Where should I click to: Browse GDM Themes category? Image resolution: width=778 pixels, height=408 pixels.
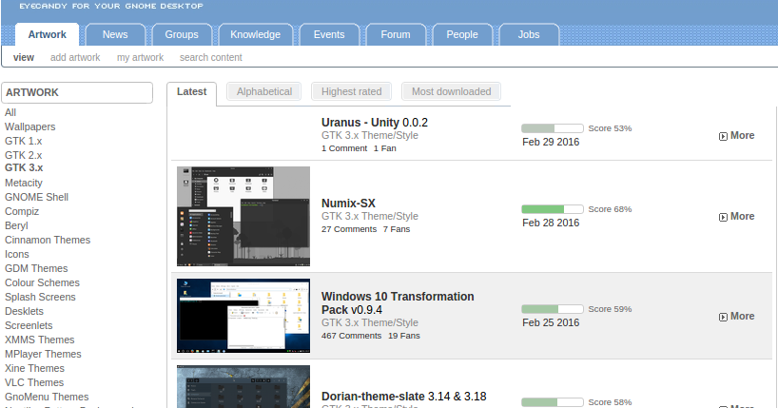click(36, 268)
